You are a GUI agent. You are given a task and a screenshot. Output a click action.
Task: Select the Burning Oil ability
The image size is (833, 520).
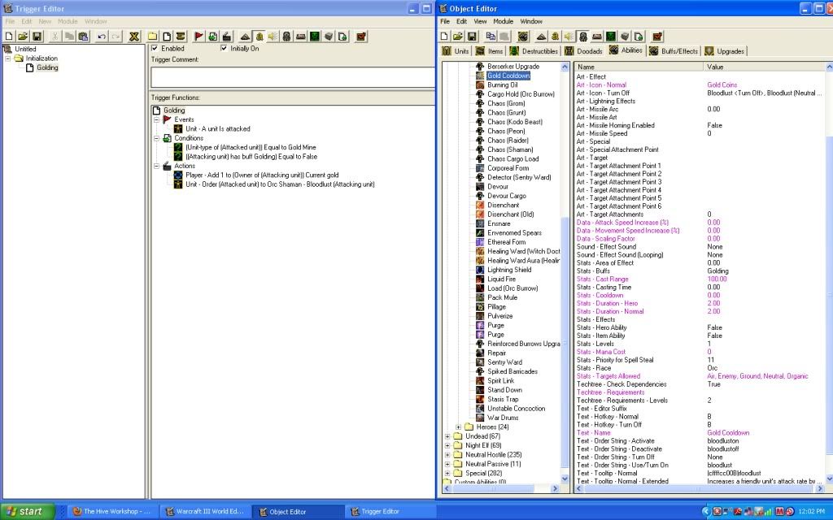[x=502, y=84]
